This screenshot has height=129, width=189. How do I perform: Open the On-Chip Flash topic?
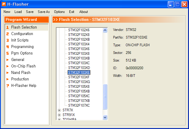[27, 66]
